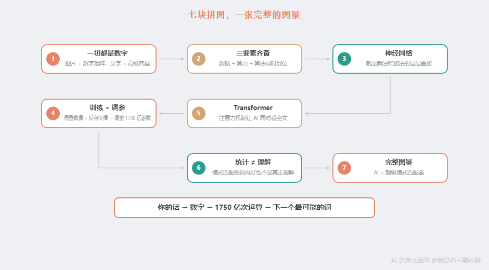Click the tan number 5 circle
The height and width of the screenshot is (270, 489).
[199, 113]
